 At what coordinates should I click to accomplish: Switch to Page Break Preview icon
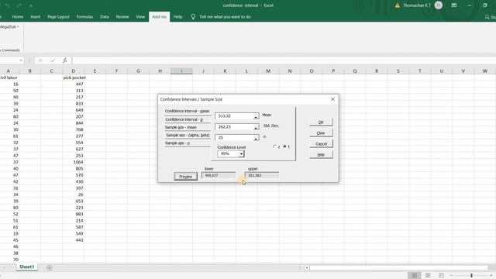(x=441, y=276)
